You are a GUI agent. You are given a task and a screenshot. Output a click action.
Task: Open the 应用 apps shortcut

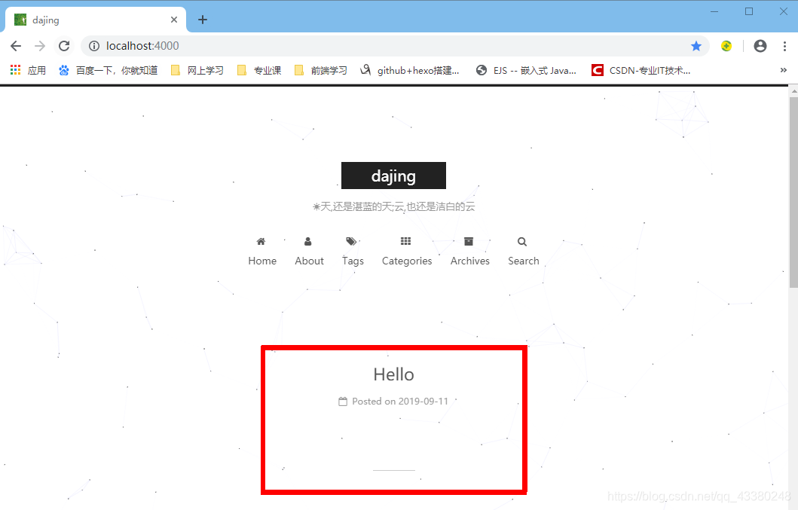(29, 70)
